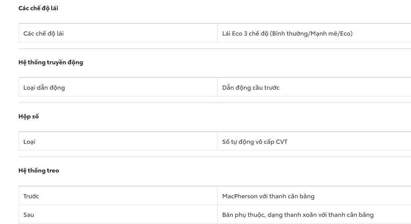
Task: Click the word 'Mạnh mẽ' in drive modes
Action: point(324,34)
